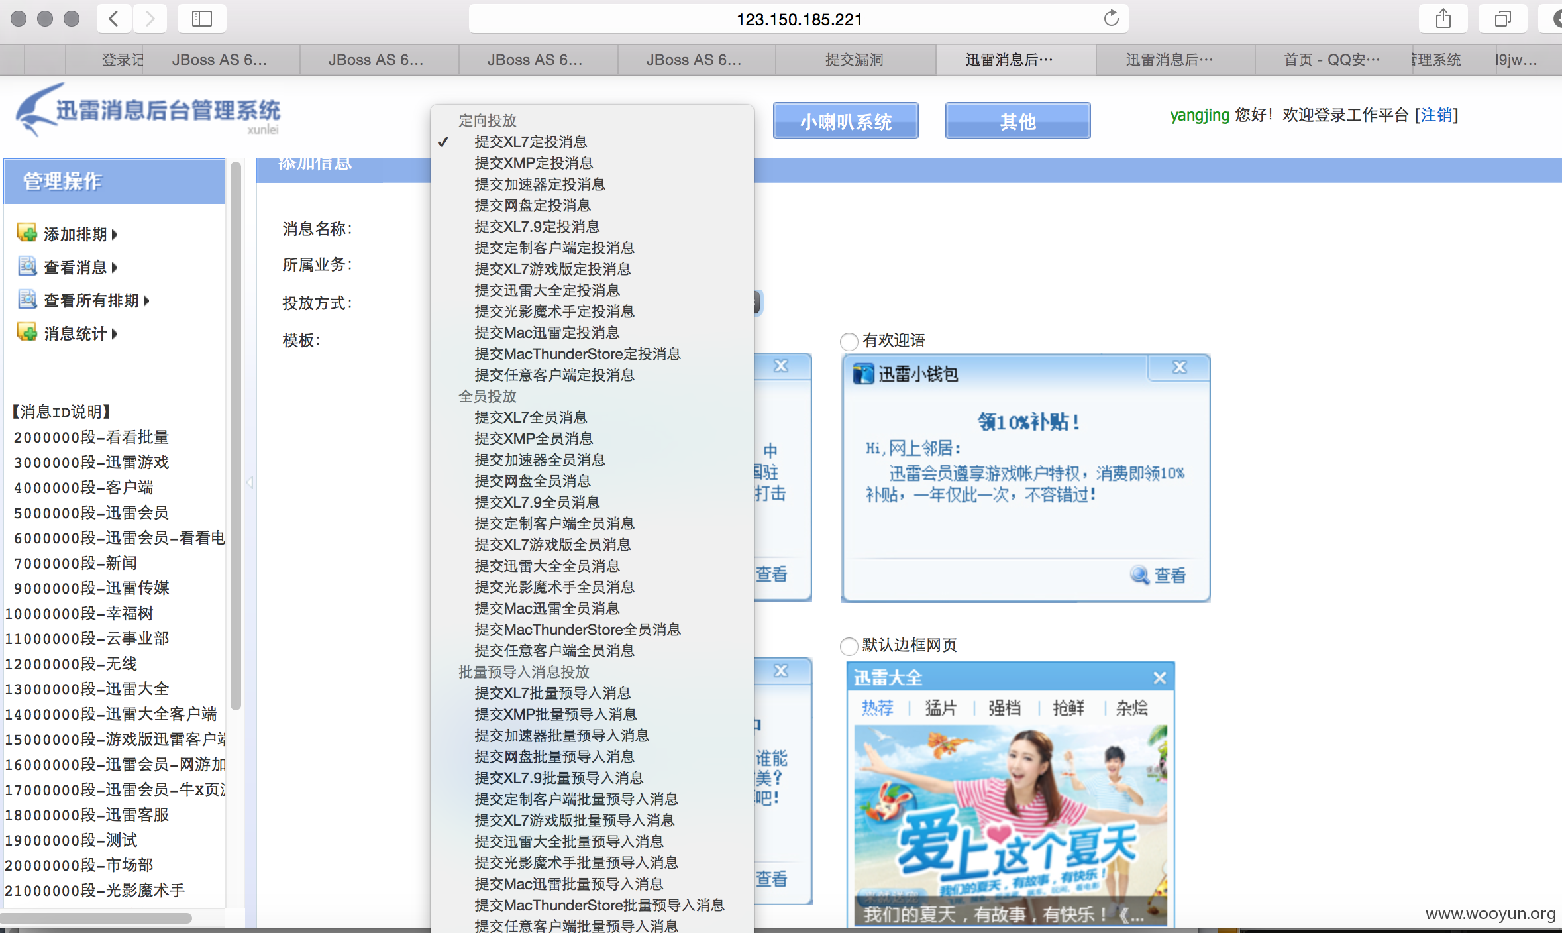This screenshot has width=1562, height=933.
Task: Open the 强档 tab in 迅雷大全 popup
Action: 1004,708
